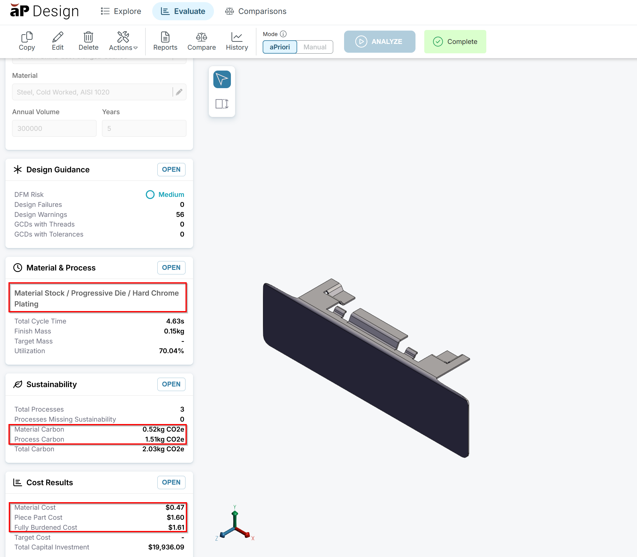Click the Design Warnings value 56
The image size is (637, 557).
(180, 214)
